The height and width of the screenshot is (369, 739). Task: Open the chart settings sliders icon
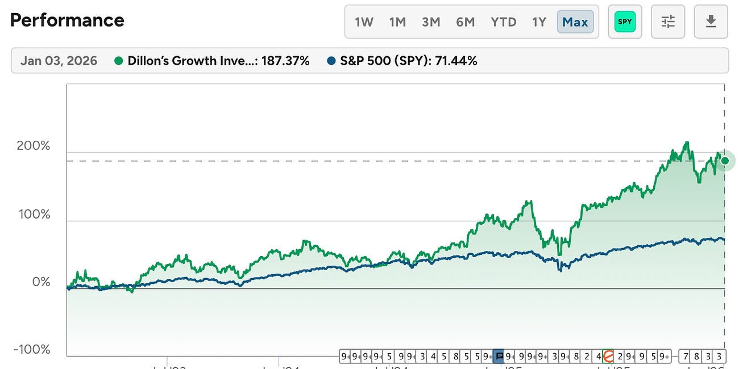point(668,22)
